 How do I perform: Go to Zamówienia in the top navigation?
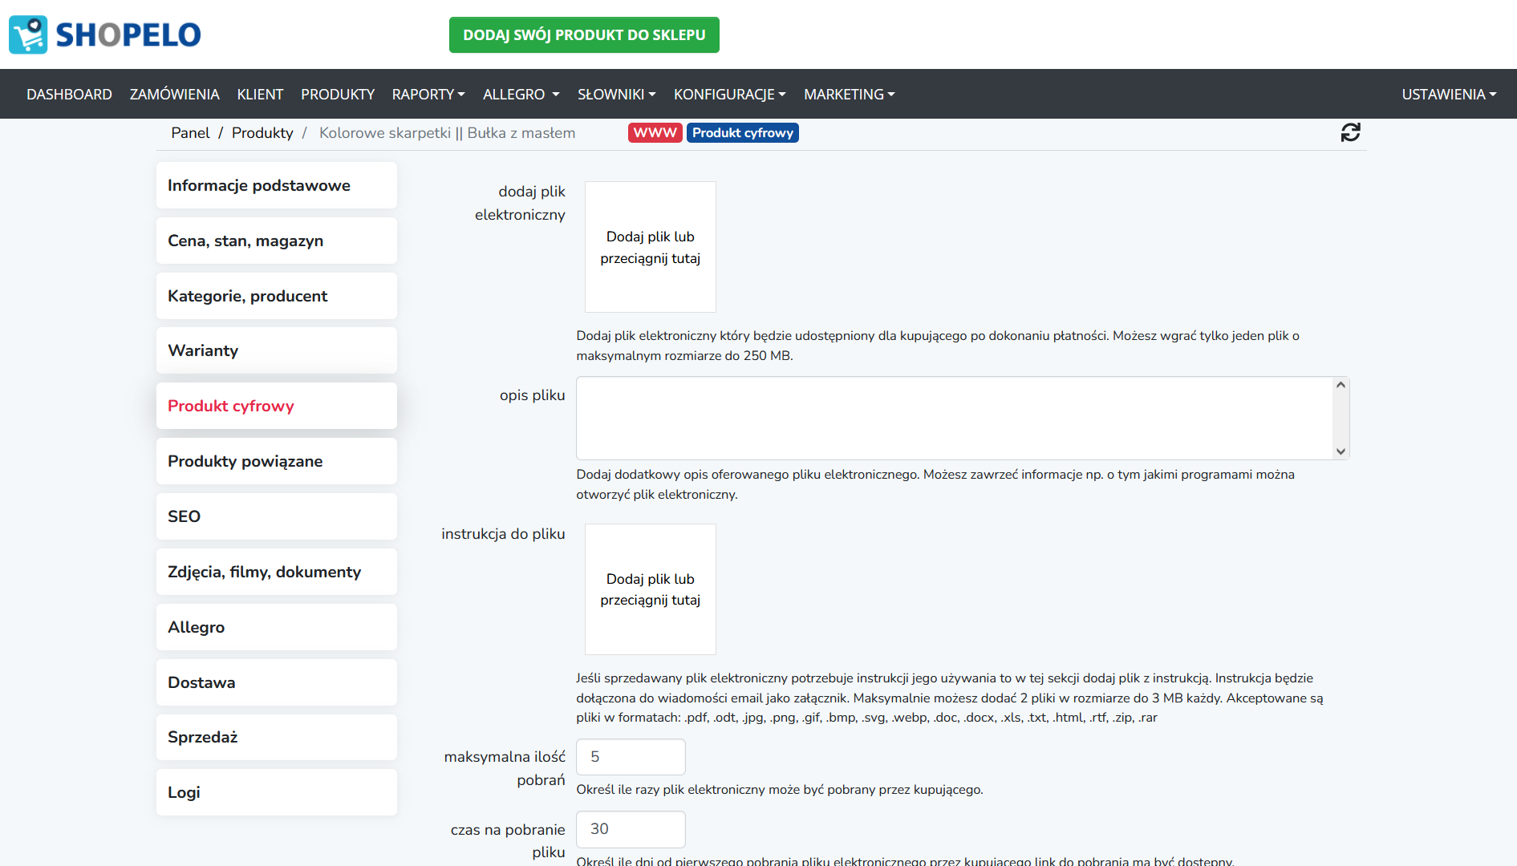[174, 94]
